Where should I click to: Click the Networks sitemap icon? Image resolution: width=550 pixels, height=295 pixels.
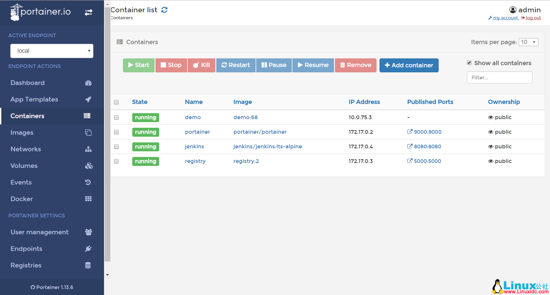pos(88,149)
